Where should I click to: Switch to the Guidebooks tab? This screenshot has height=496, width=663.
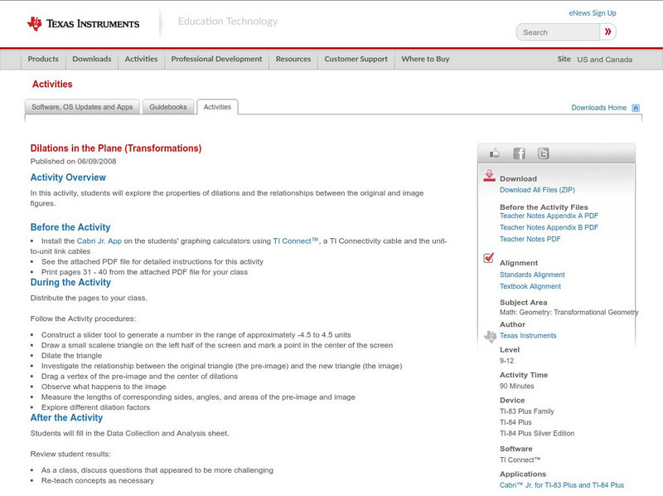pos(168,107)
